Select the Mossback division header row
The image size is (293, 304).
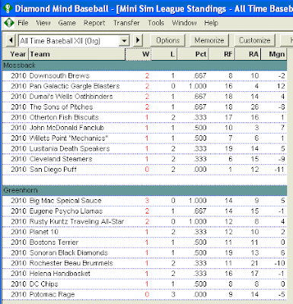pyautogui.click(x=145, y=65)
